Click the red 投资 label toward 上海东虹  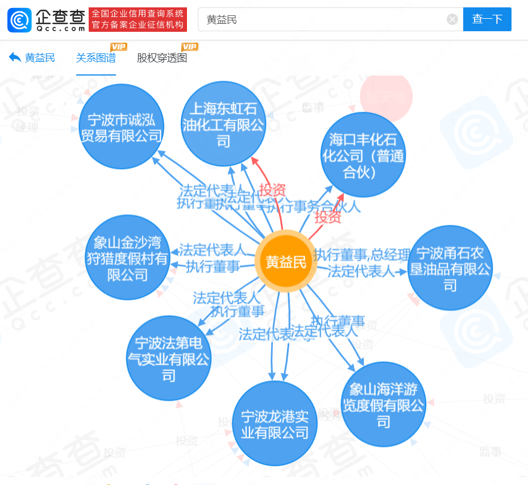tap(272, 190)
